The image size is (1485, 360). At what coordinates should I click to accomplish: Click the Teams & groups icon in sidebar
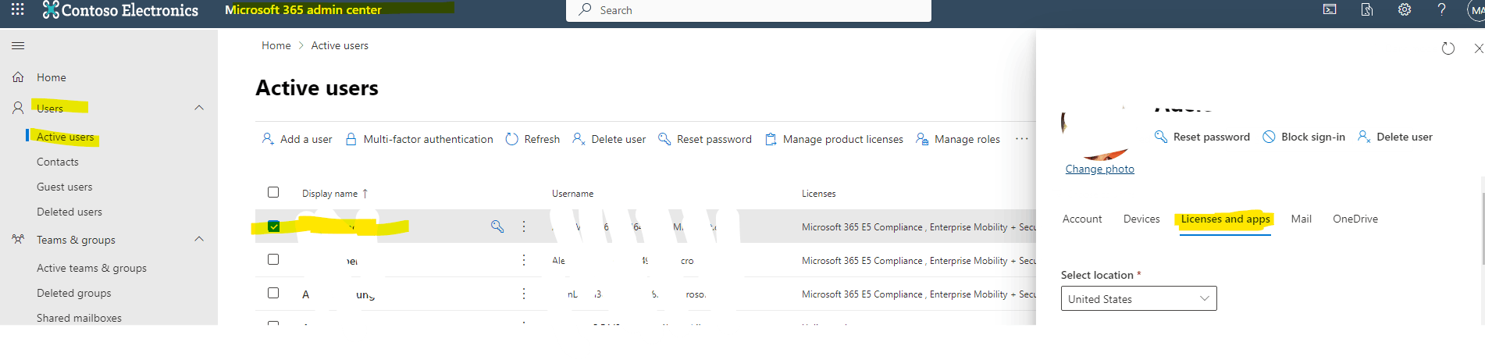point(18,239)
